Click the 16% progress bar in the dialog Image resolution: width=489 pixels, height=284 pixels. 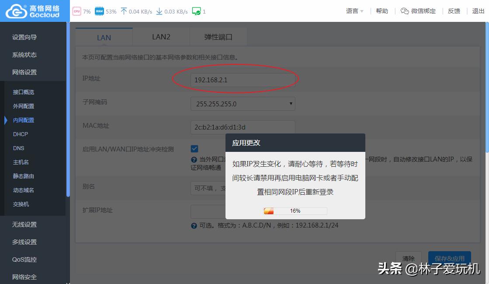point(295,210)
